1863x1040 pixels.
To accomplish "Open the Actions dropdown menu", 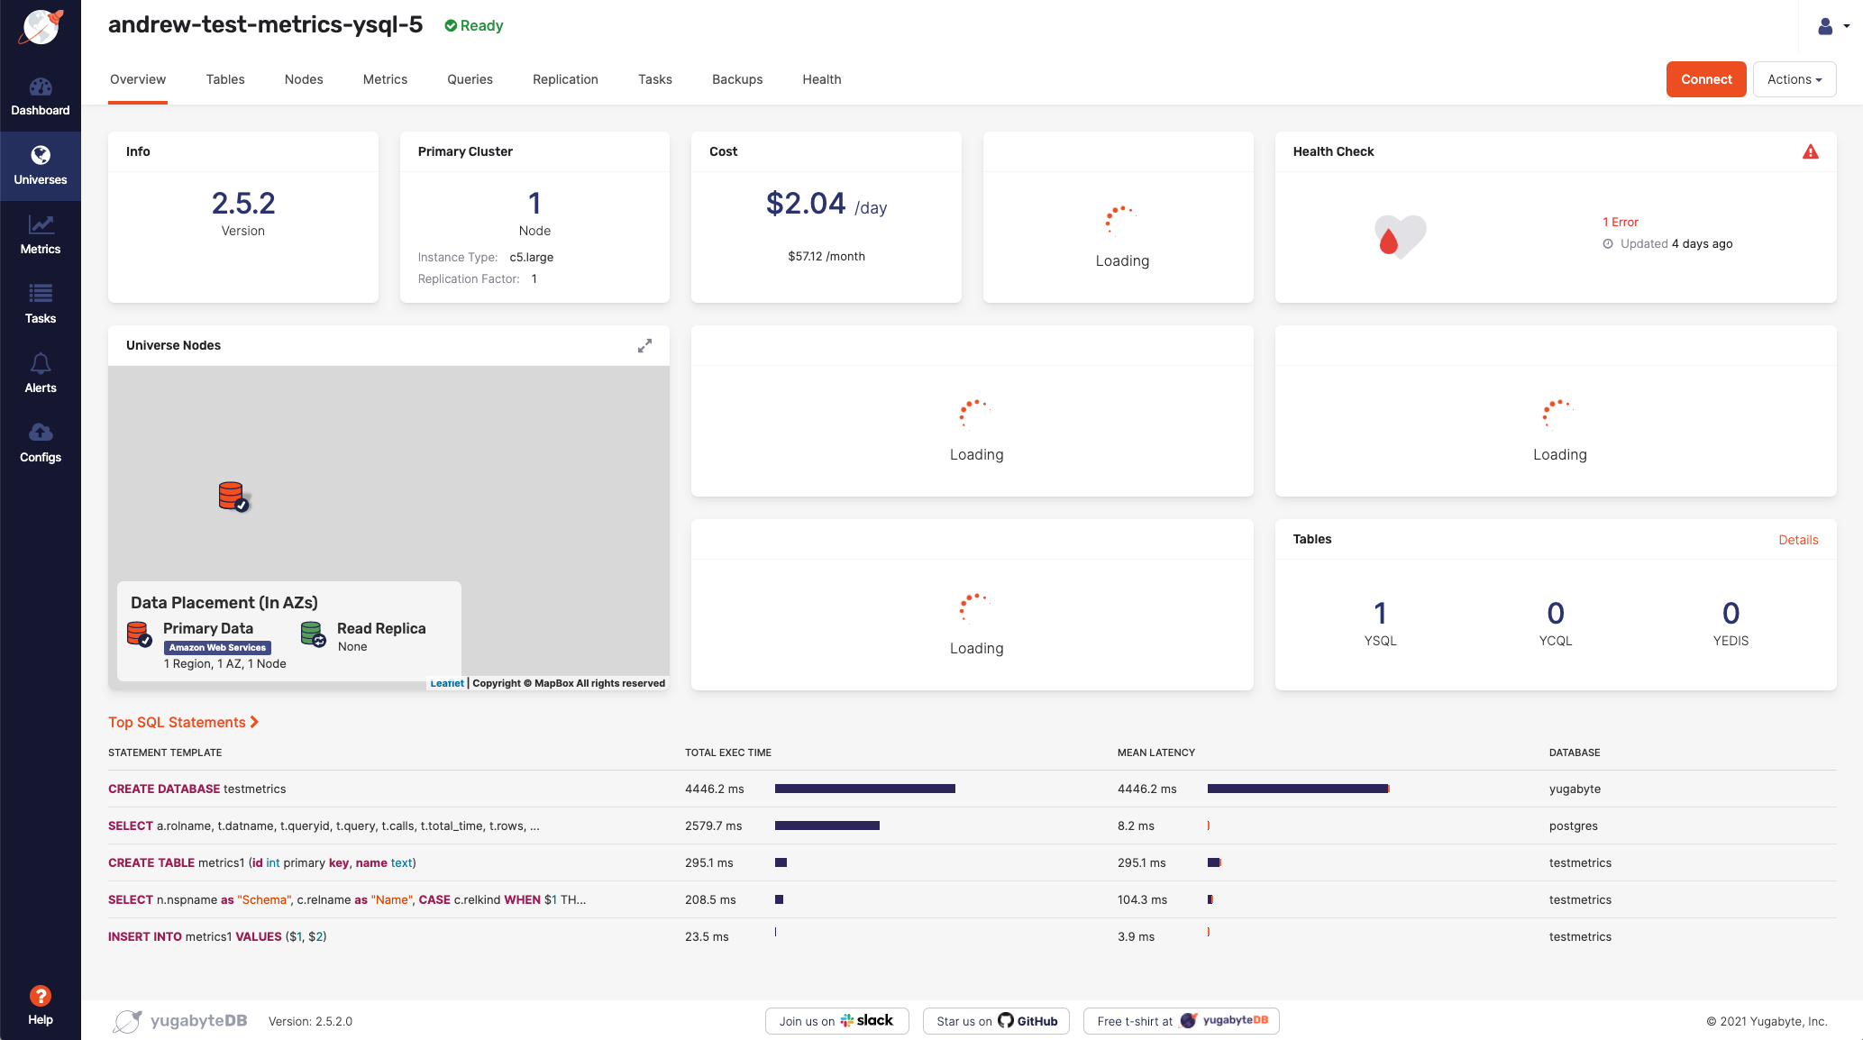I will [1794, 79].
